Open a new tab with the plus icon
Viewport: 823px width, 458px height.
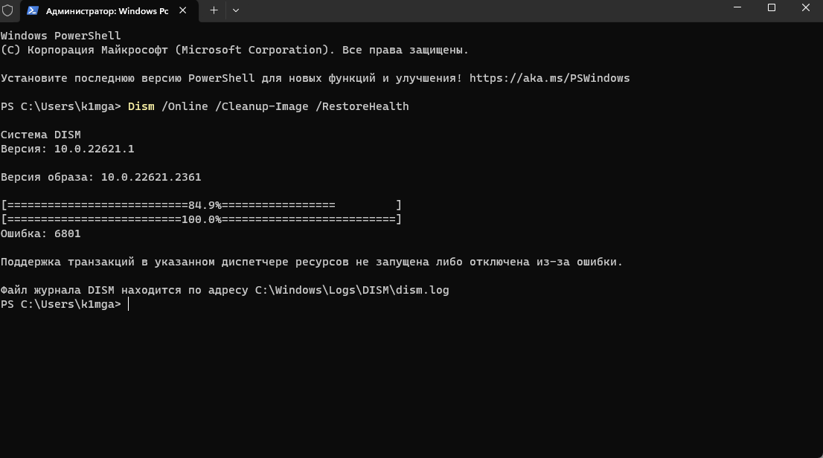click(x=214, y=10)
